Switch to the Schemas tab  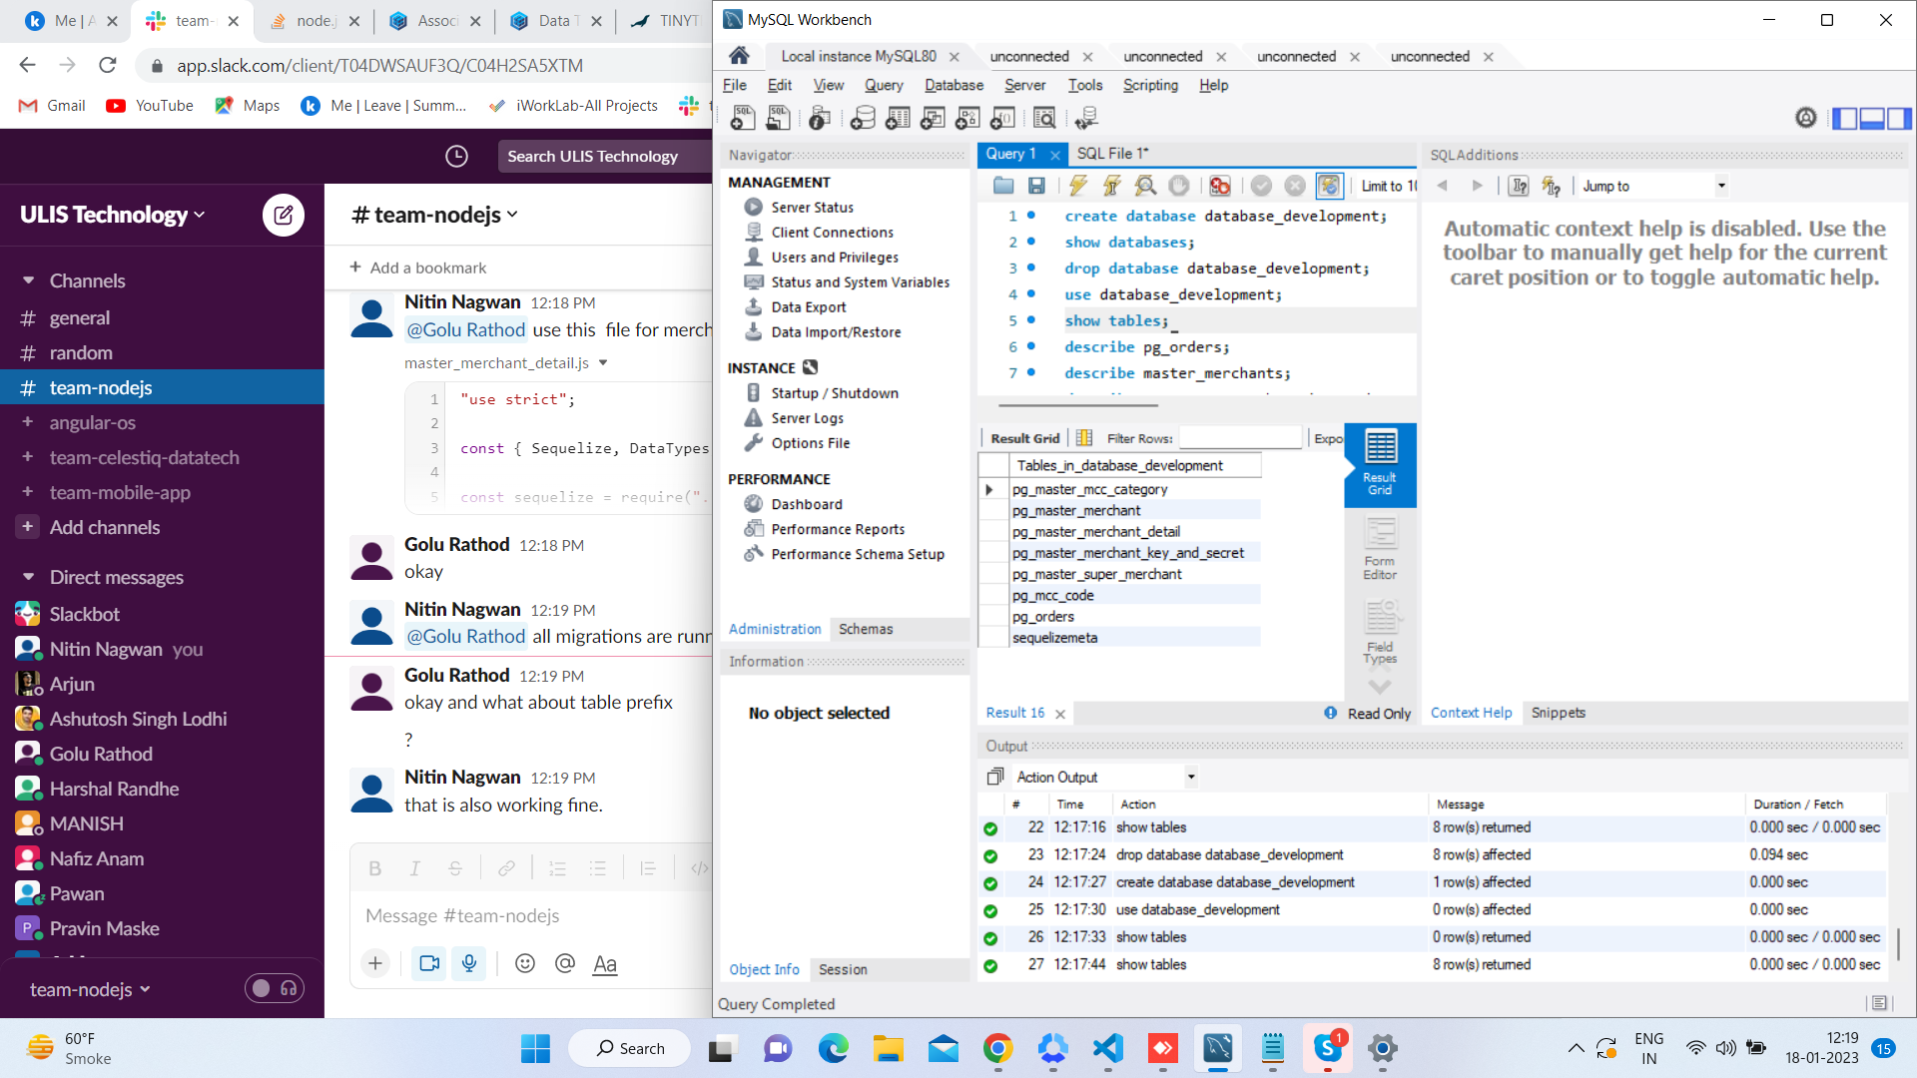[866, 629]
